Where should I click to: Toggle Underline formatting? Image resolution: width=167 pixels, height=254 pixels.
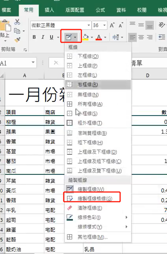52,37
